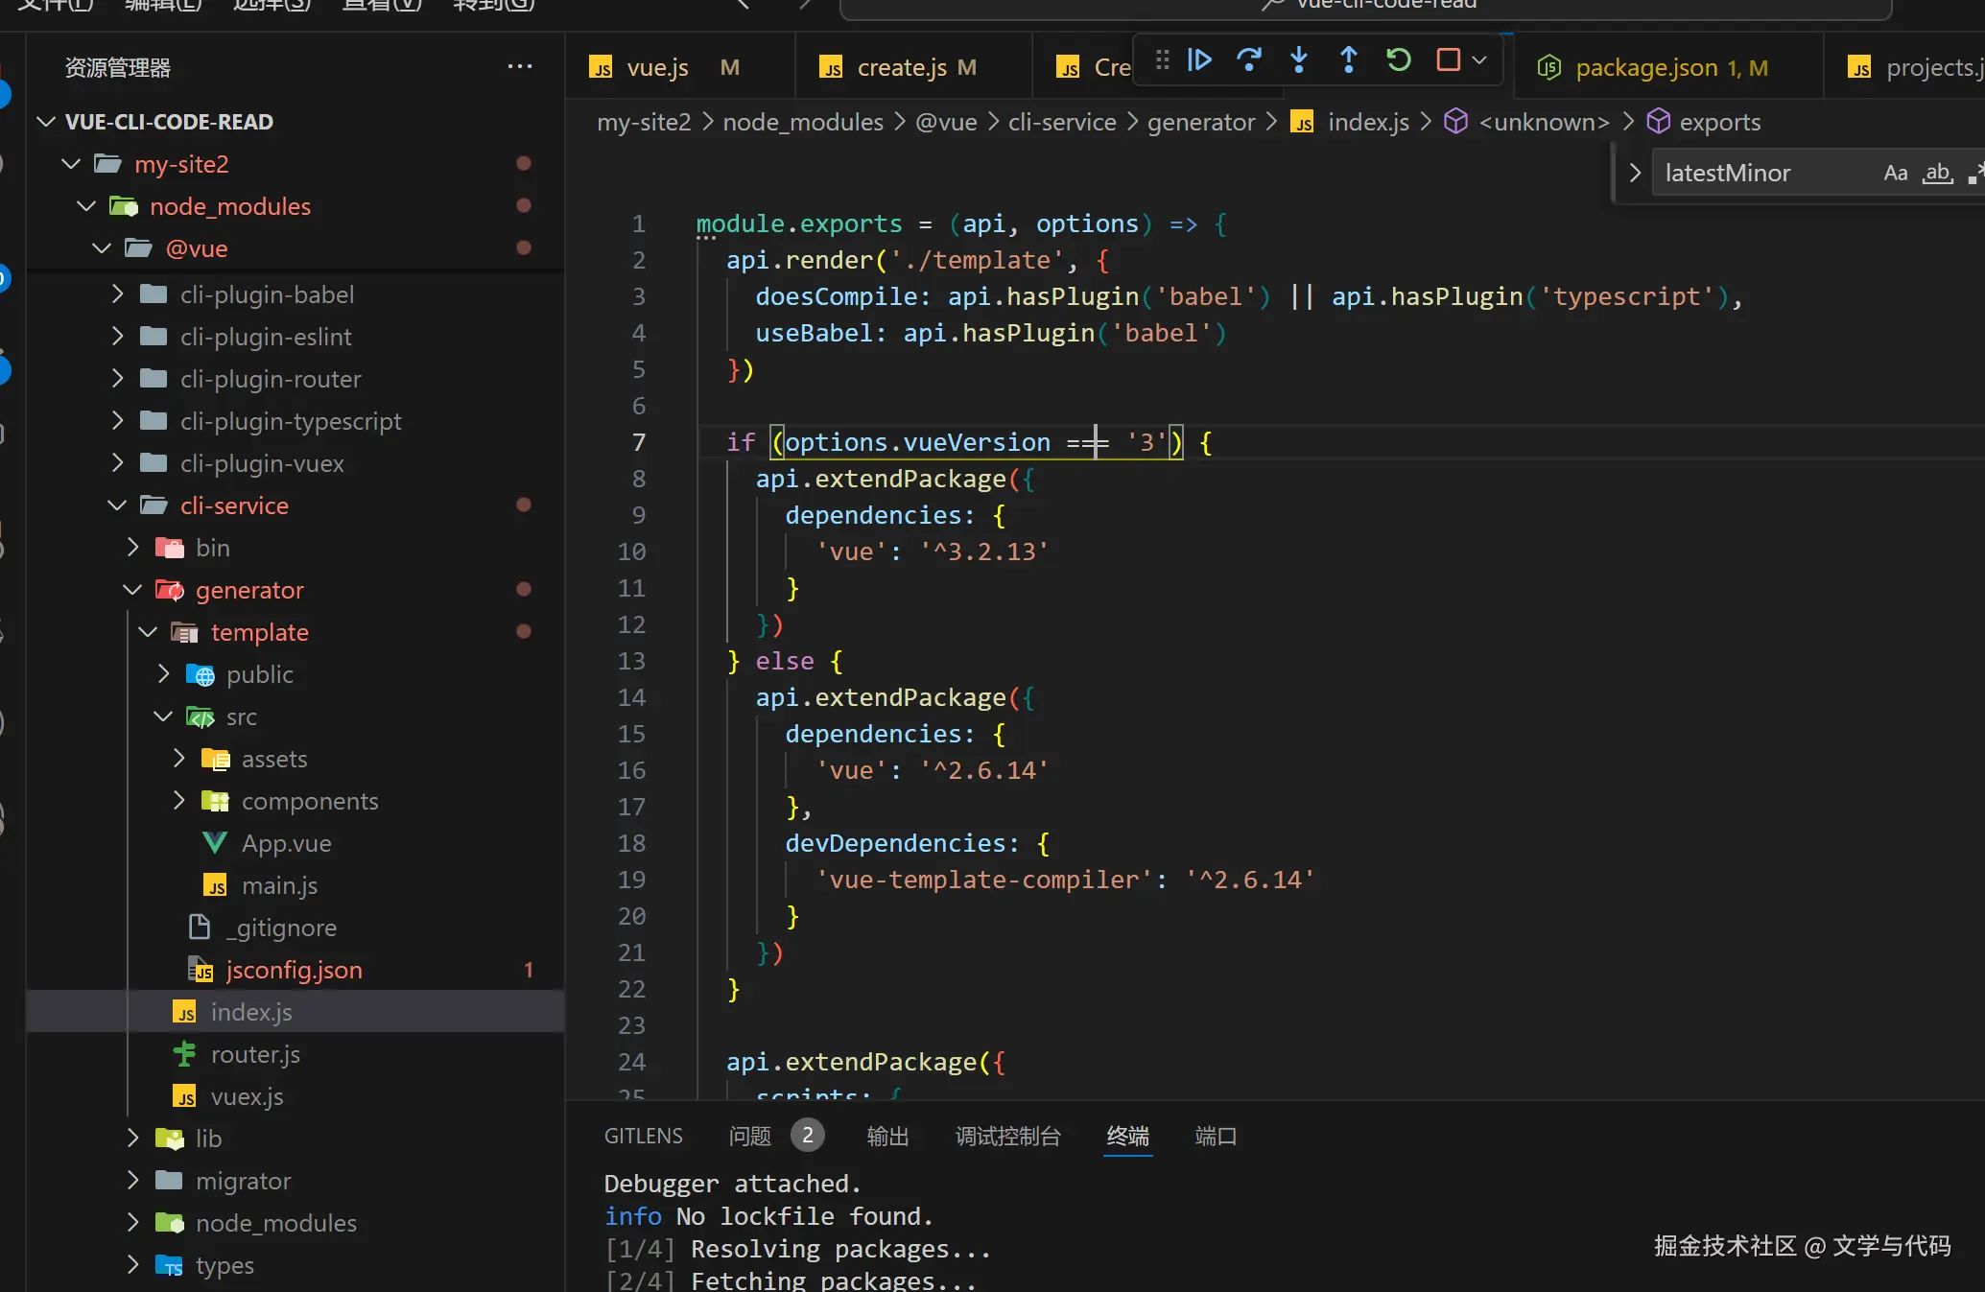Click the debug Step Out arrow
This screenshot has width=1985, height=1292.
pos(1348,60)
